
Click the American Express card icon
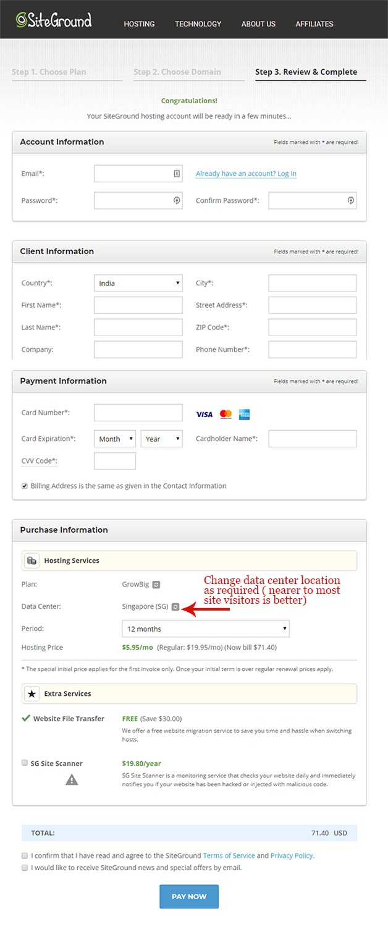[x=244, y=415]
